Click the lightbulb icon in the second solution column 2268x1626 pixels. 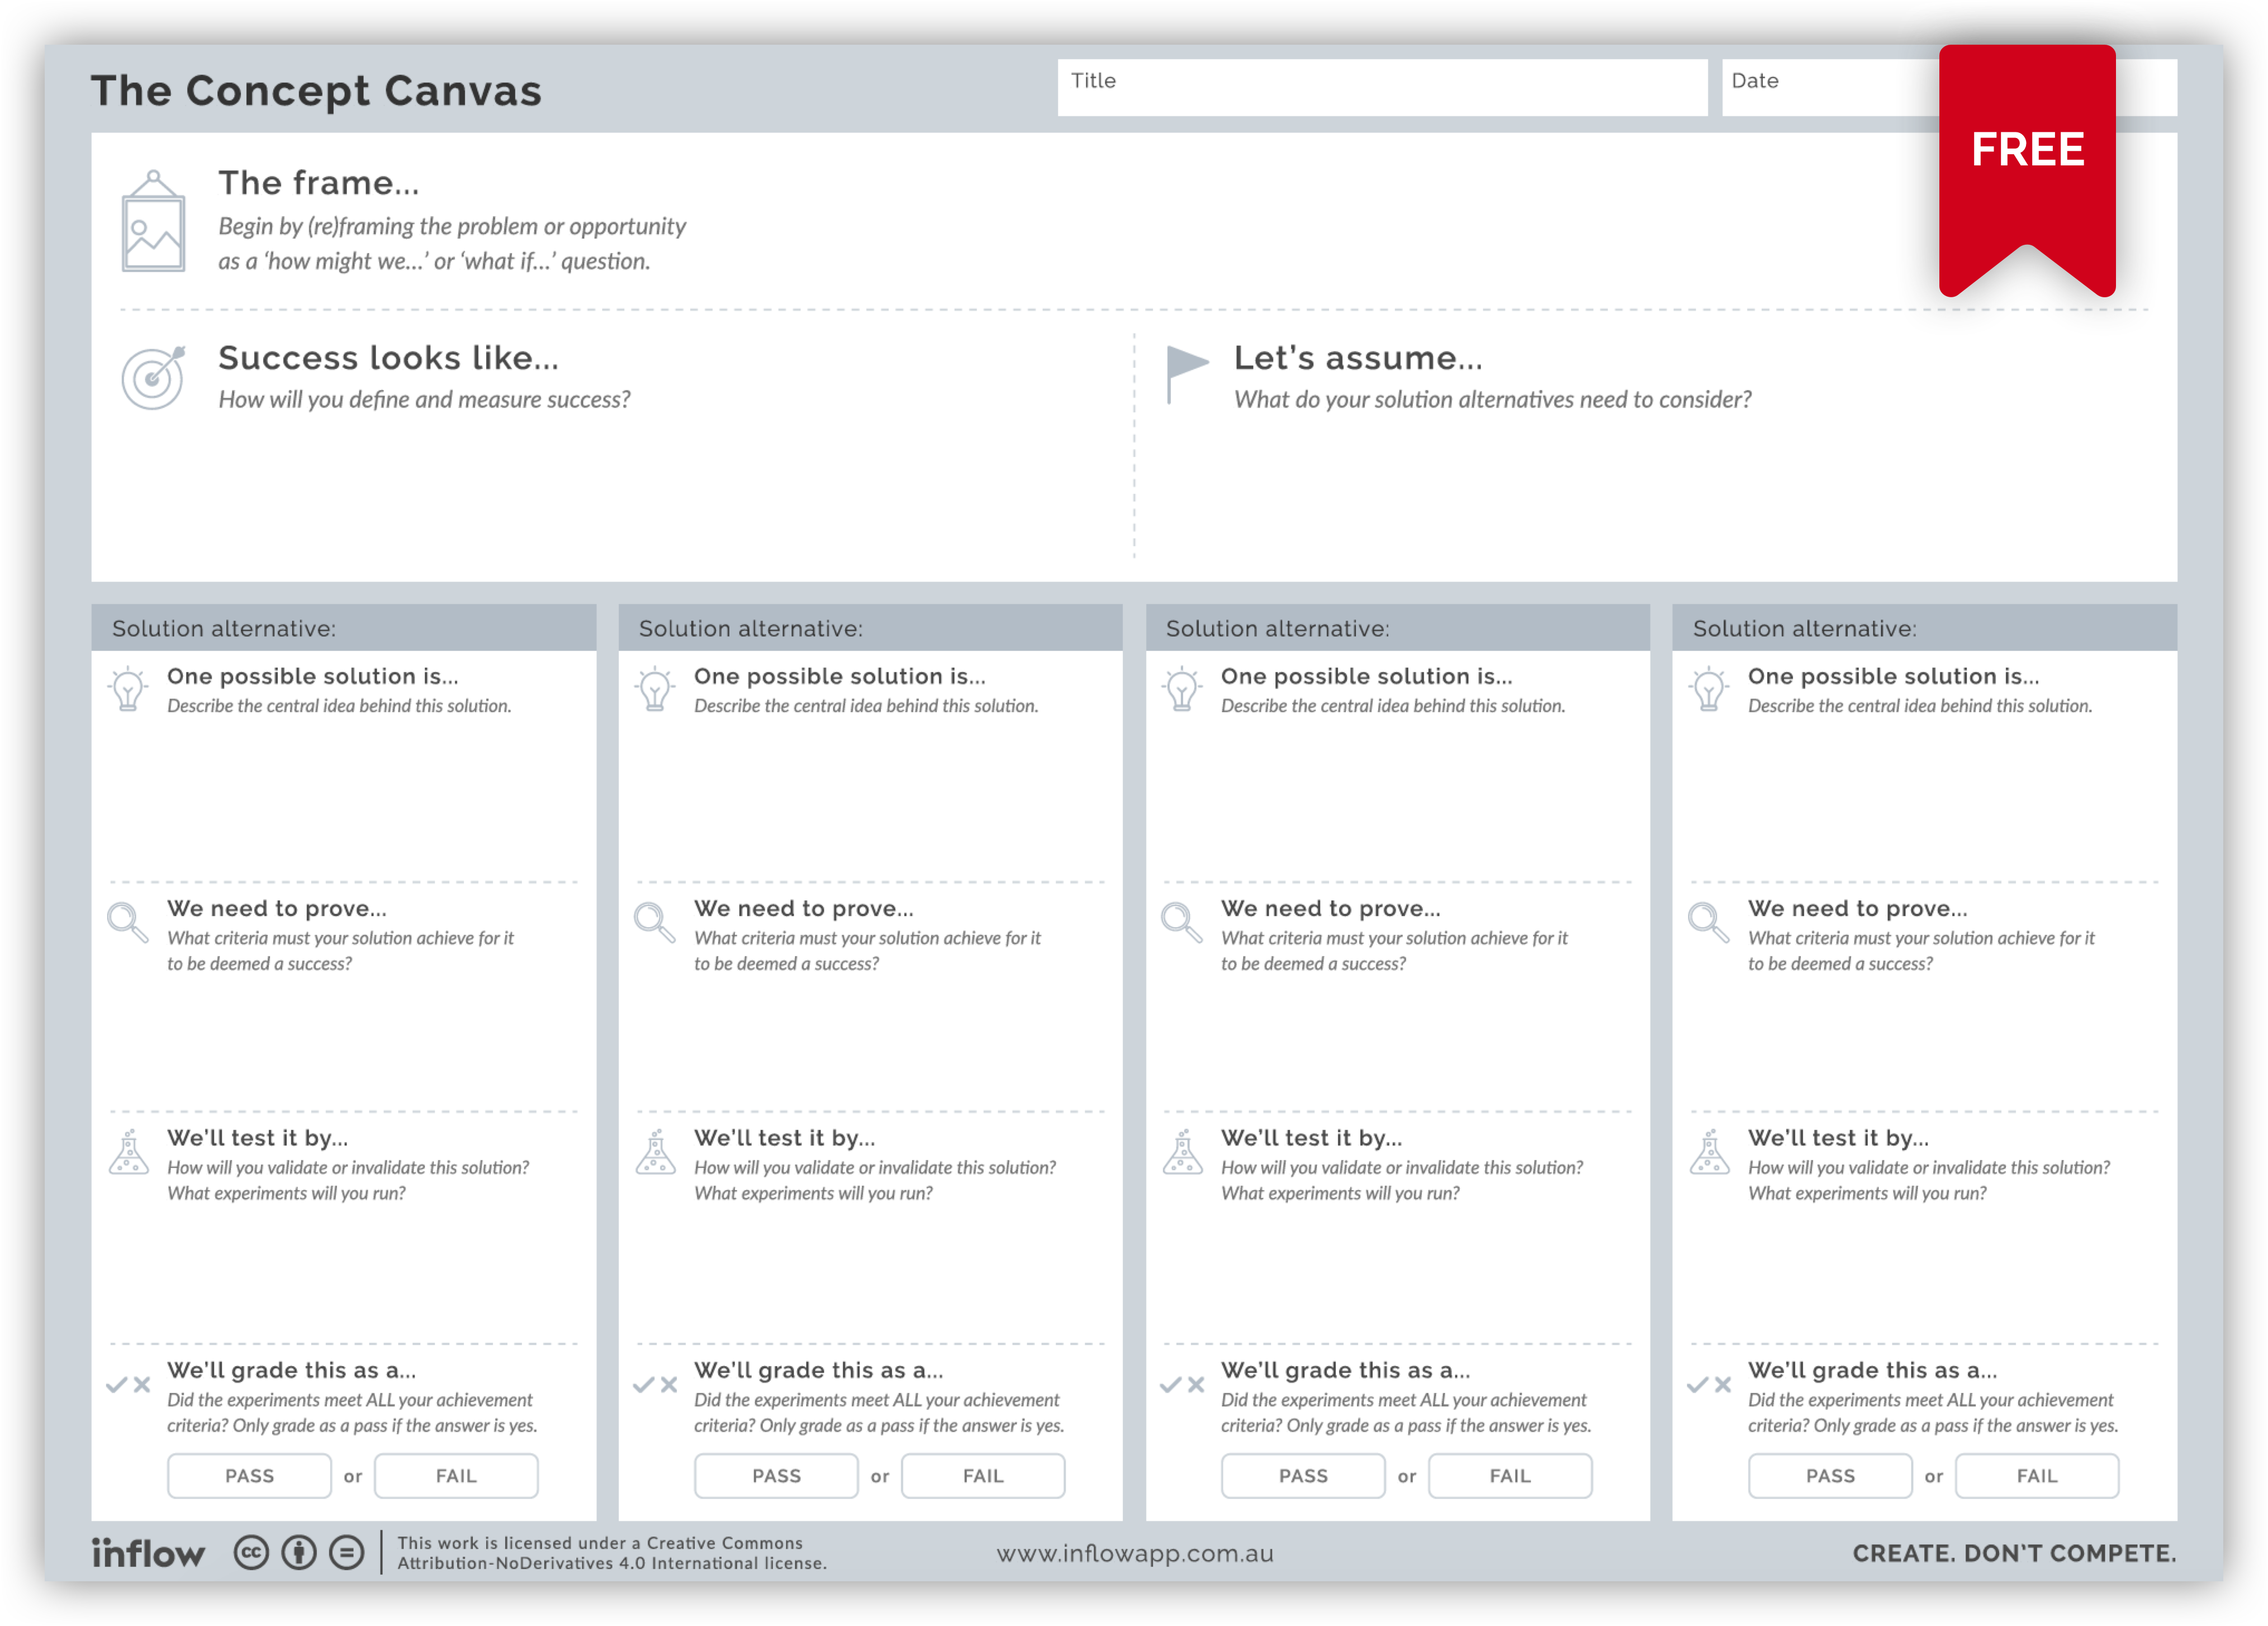(655, 689)
